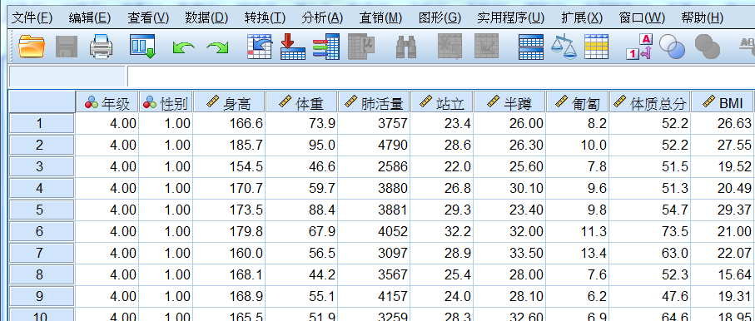
Task: Select row header 1
Action: (x=42, y=123)
